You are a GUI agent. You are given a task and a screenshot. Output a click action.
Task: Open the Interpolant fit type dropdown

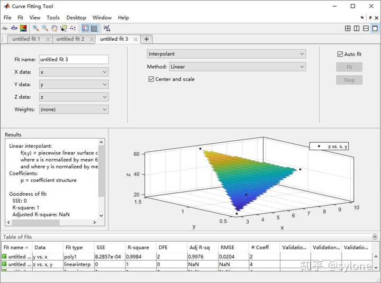click(x=226, y=54)
